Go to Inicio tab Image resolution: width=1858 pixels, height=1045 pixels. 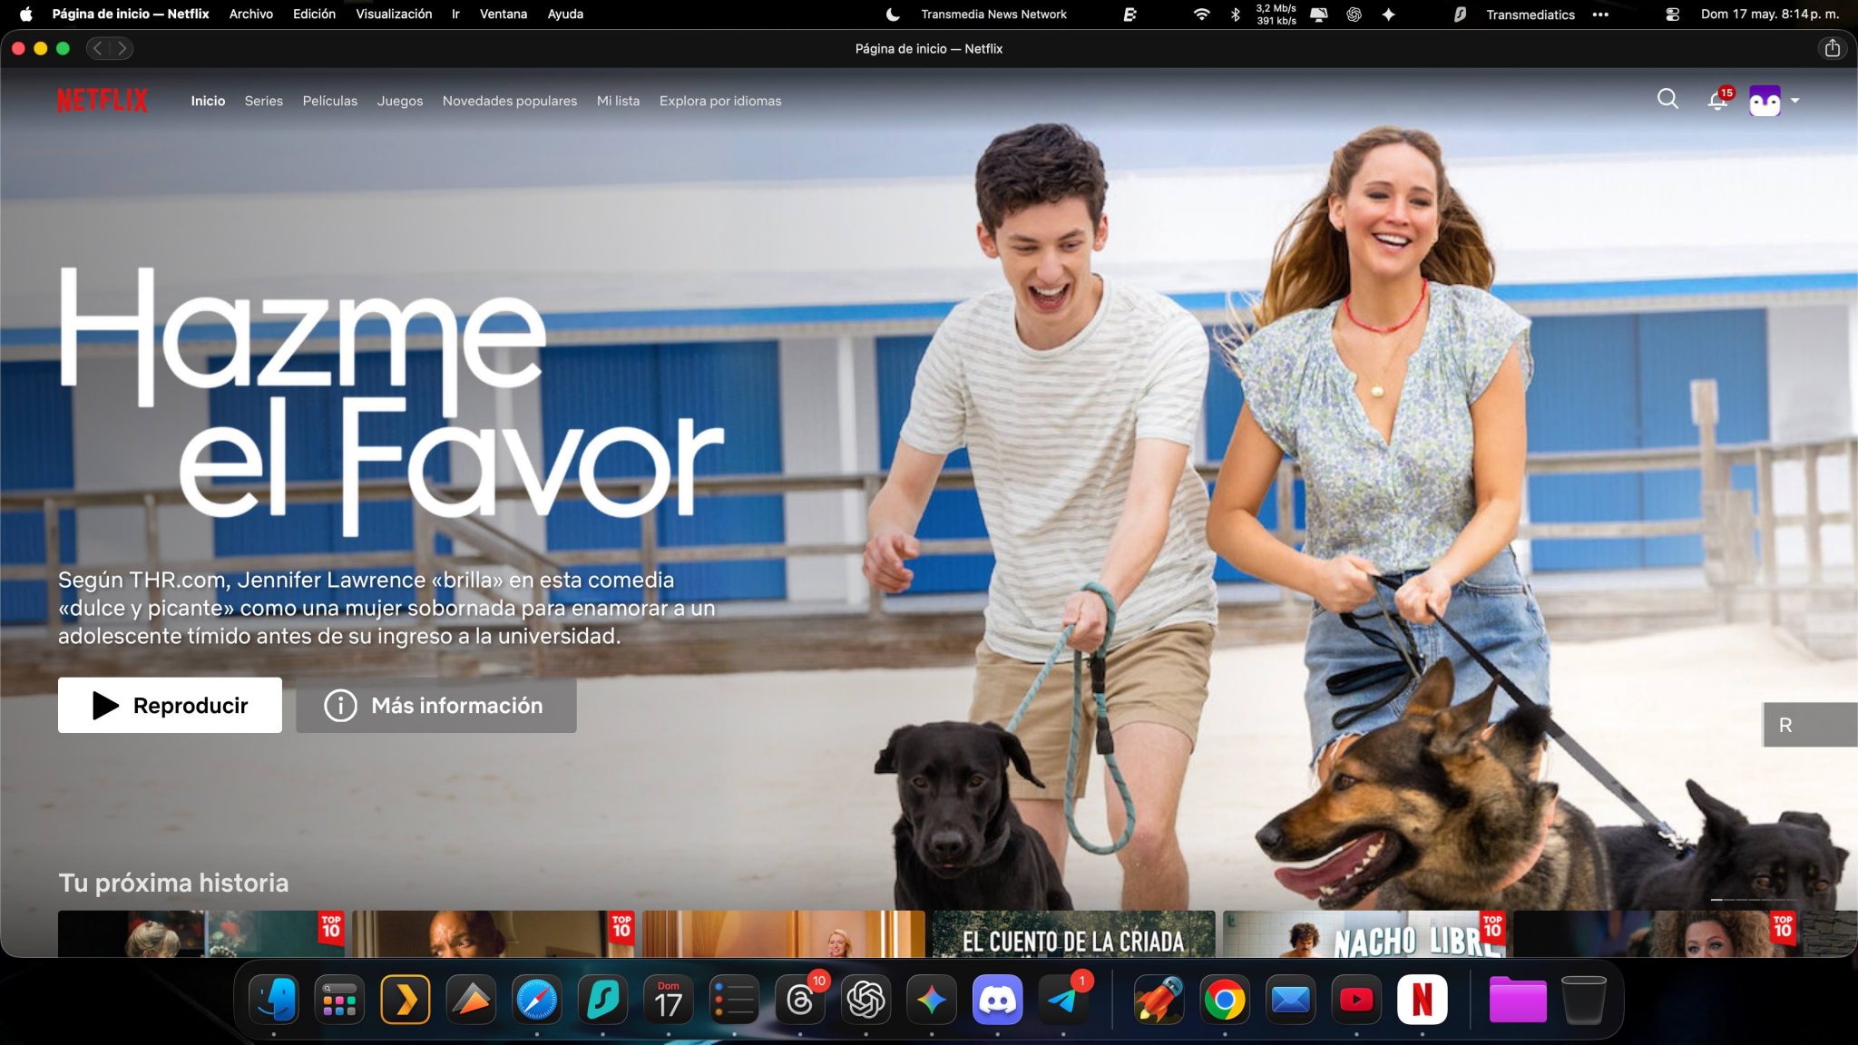(208, 101)
